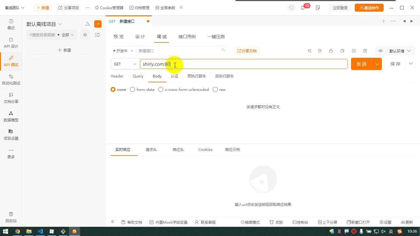The image size is (420, 236).
Task: Switch to the 设计 tab
Action: tap(140, 37)
